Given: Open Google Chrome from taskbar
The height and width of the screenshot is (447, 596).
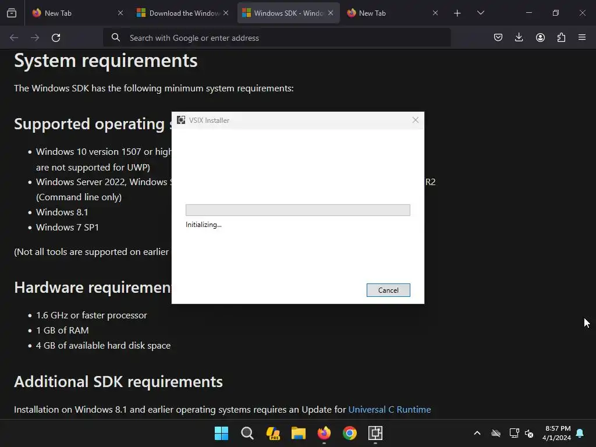Looking at the screenshot, I should (x=350, y=433).
